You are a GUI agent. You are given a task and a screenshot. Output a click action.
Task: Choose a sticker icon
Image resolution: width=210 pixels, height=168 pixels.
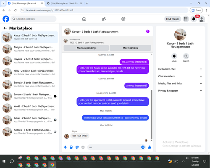[x=77, y=147]
